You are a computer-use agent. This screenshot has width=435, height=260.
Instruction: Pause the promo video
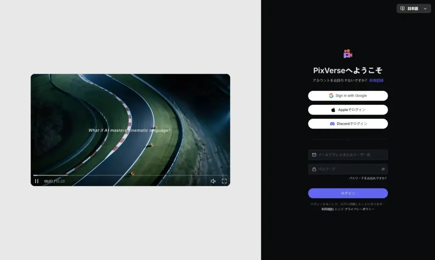point(37,181)
